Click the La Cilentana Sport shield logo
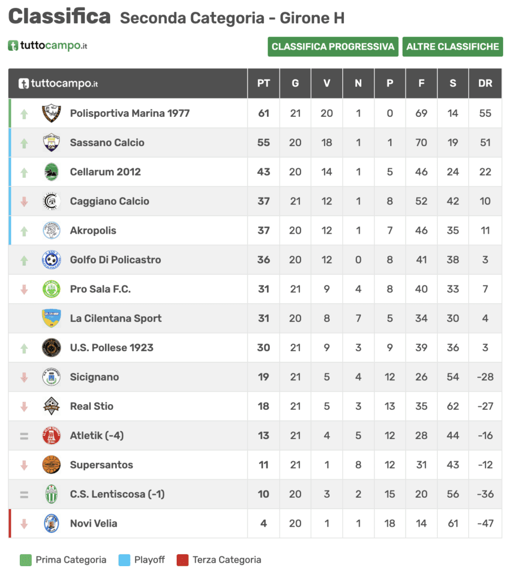 (x=51, y=318)
